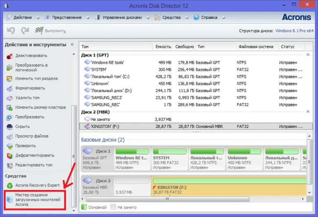
Task: Sort by the Емкость column header
Action: tap(163, 47)
